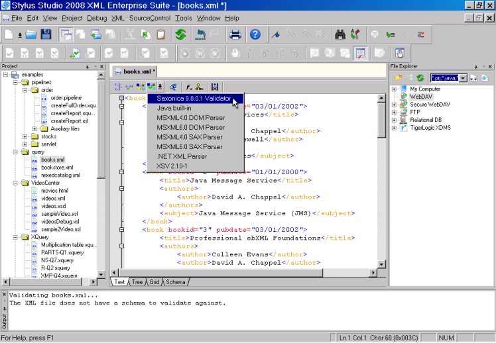Image resolution: width=496 pixels, height=343 pixels.
Task: Choose .NET XML Parser entry
Action: (x=196, y=157)
